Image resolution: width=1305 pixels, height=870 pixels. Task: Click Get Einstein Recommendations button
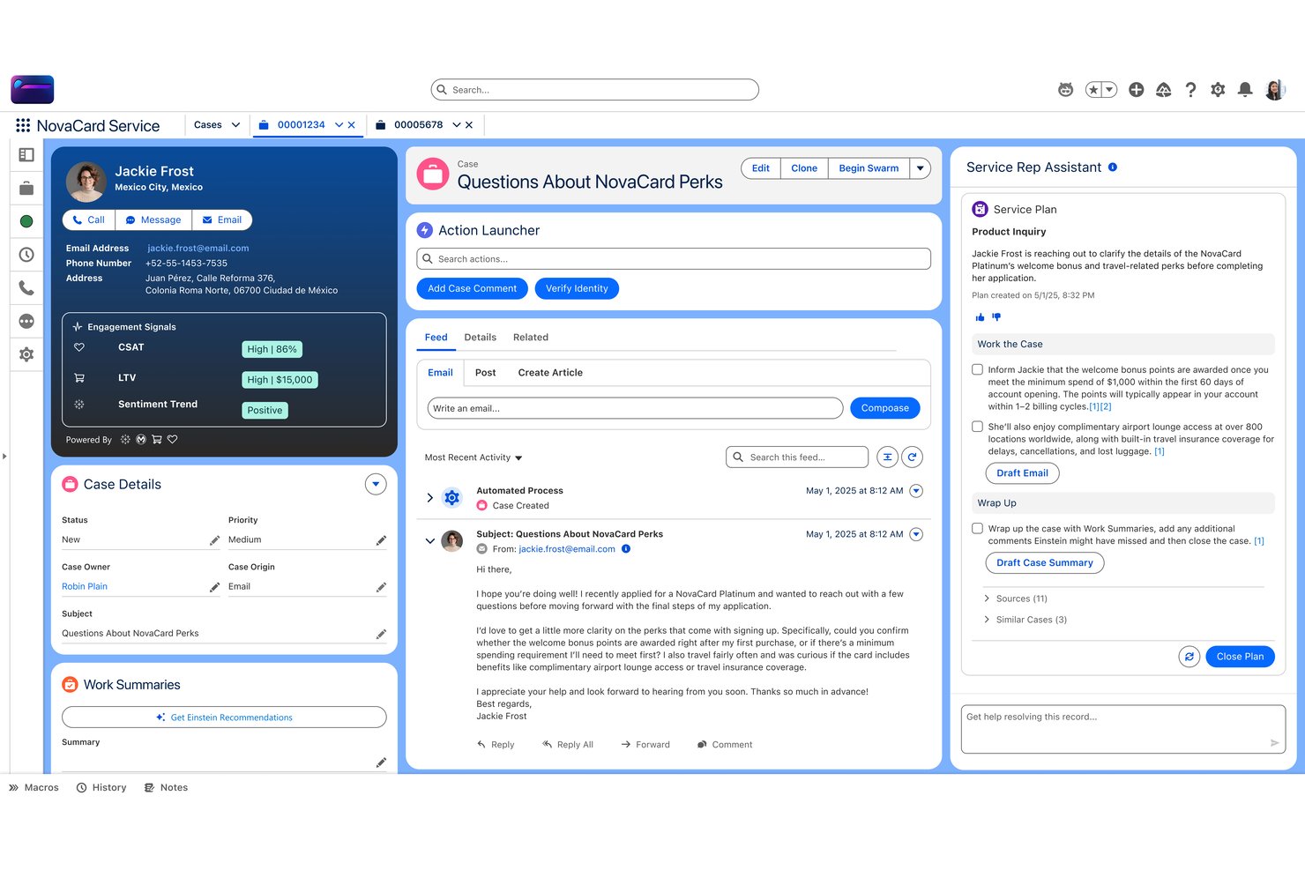tap(224, 718)
